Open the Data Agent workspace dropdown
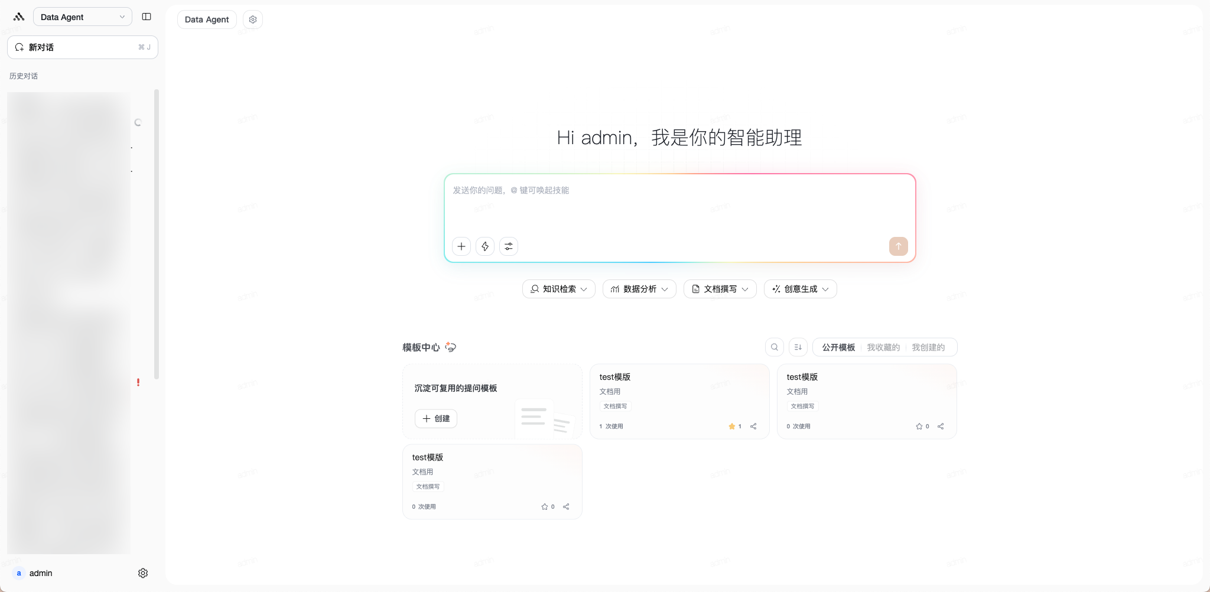This screenshot has width=1210, height=592. point(83,17)
